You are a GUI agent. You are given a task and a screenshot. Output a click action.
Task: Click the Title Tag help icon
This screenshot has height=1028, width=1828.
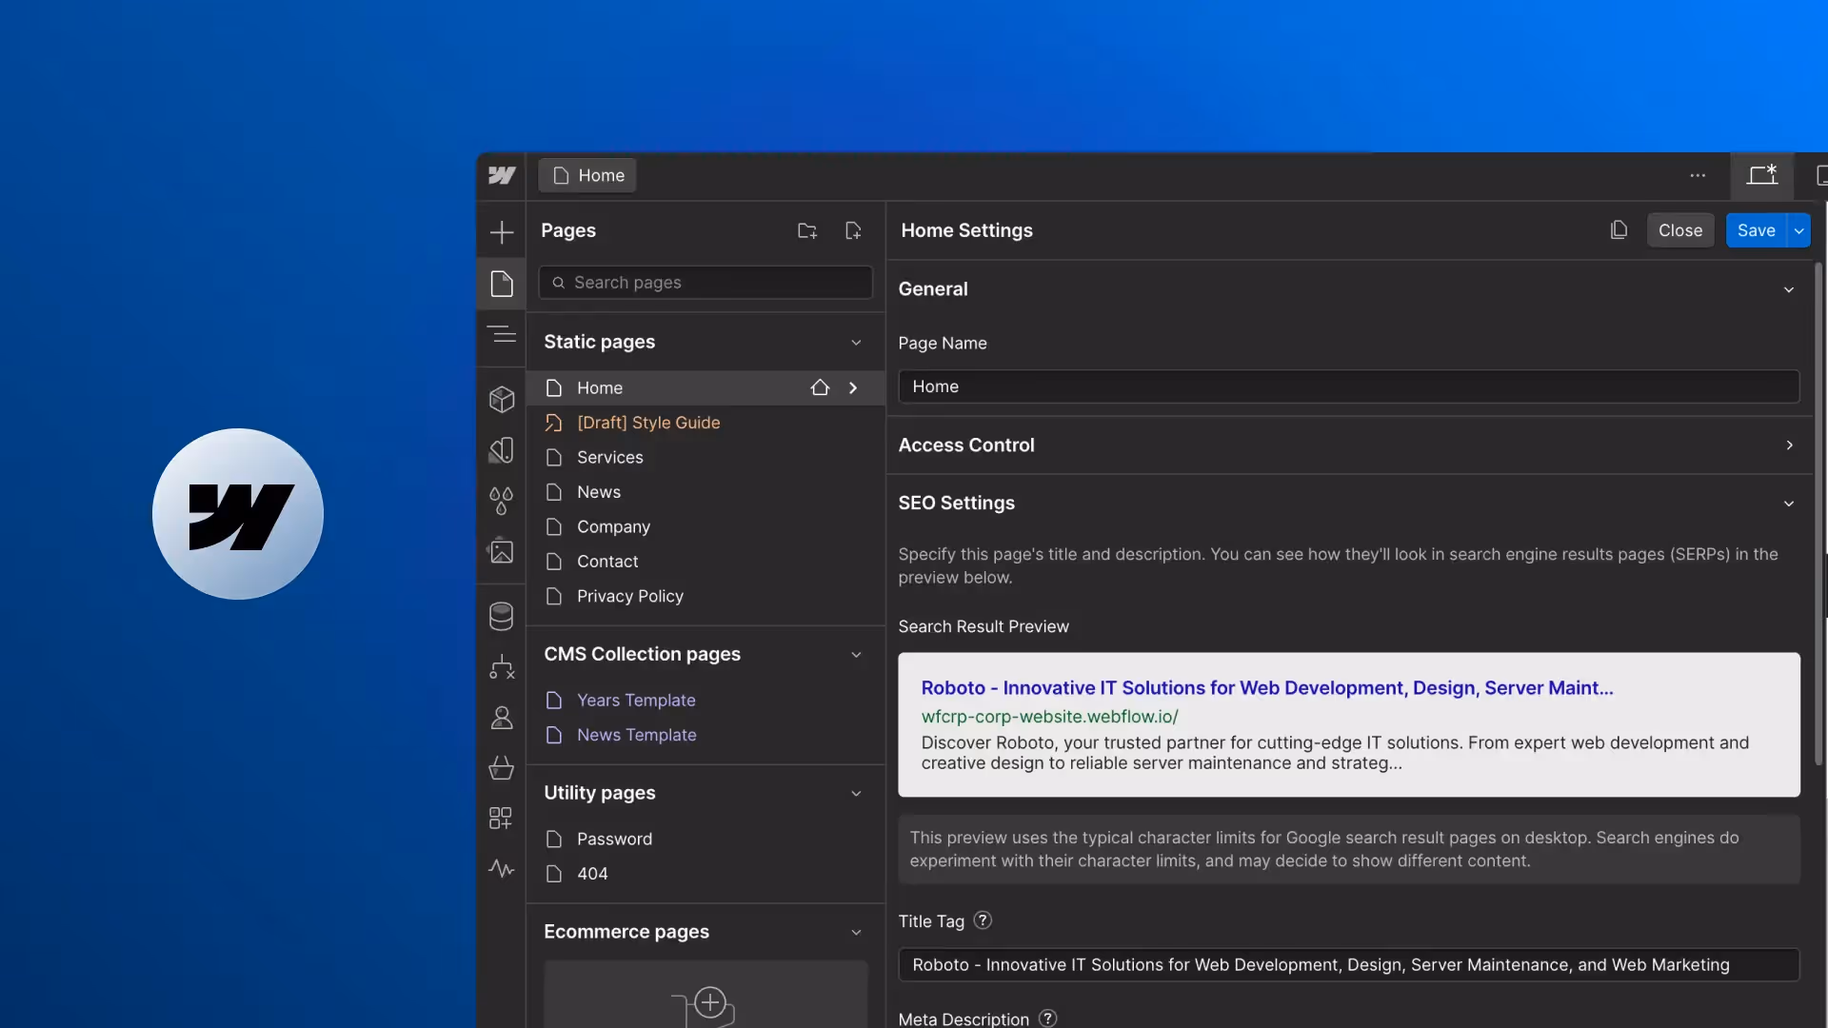tap(983, 920)
